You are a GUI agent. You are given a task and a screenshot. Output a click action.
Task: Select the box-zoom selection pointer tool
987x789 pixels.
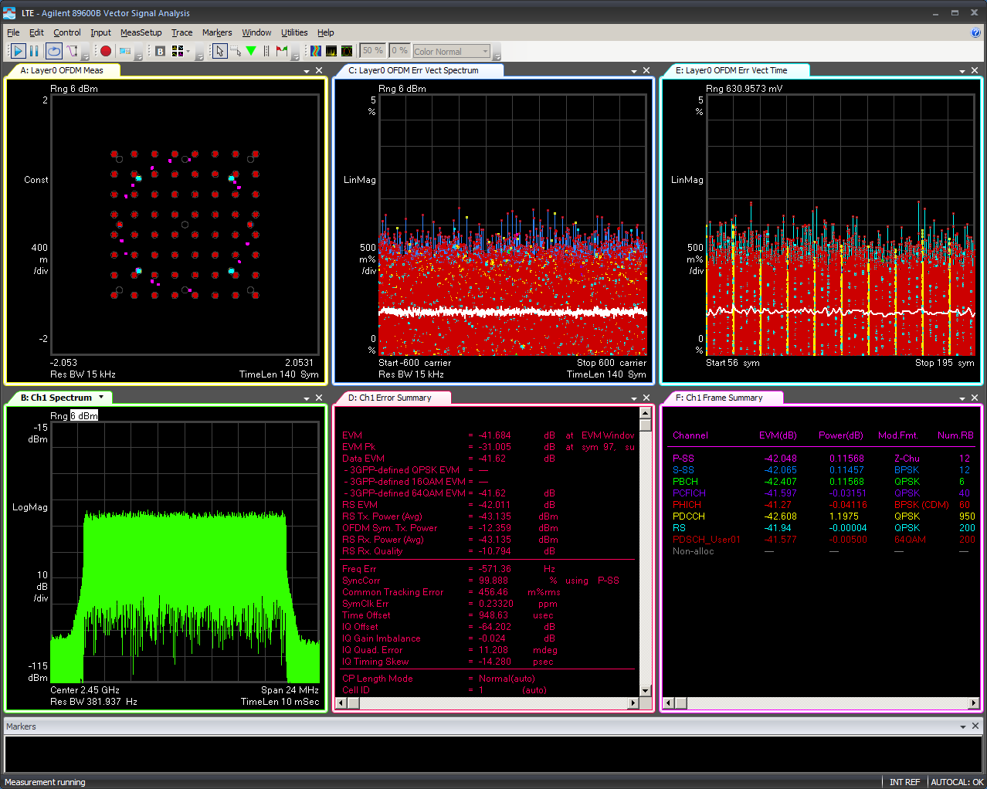click(x=236, y=51)
